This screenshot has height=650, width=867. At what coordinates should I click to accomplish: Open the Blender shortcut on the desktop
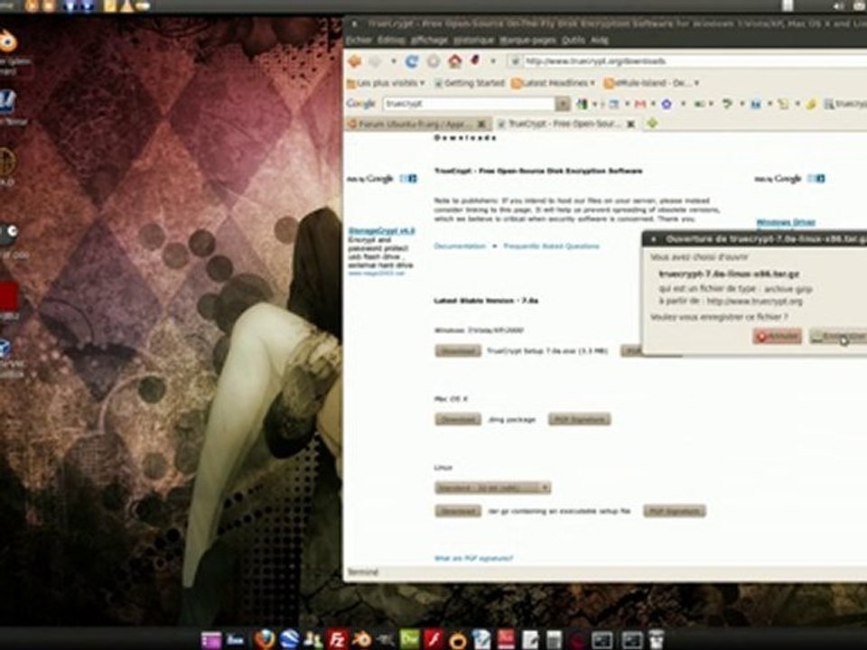tap(8, 42)
